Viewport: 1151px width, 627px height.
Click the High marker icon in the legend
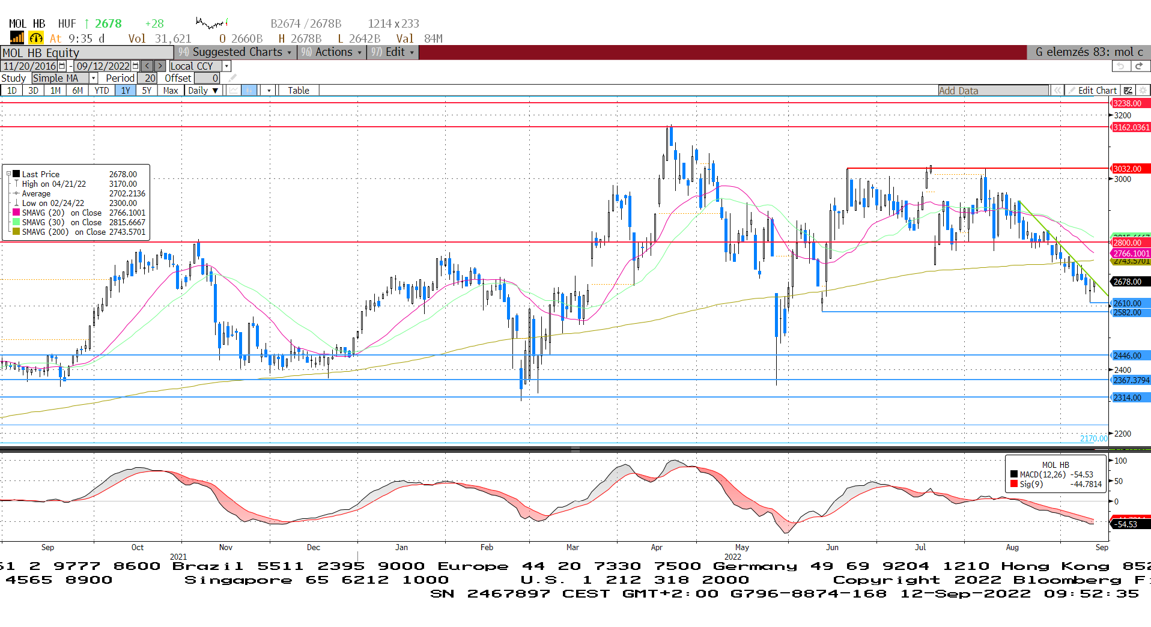[x=16, y=184]
